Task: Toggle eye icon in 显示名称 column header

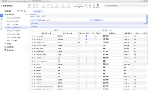Action: [x=70, y=33]
